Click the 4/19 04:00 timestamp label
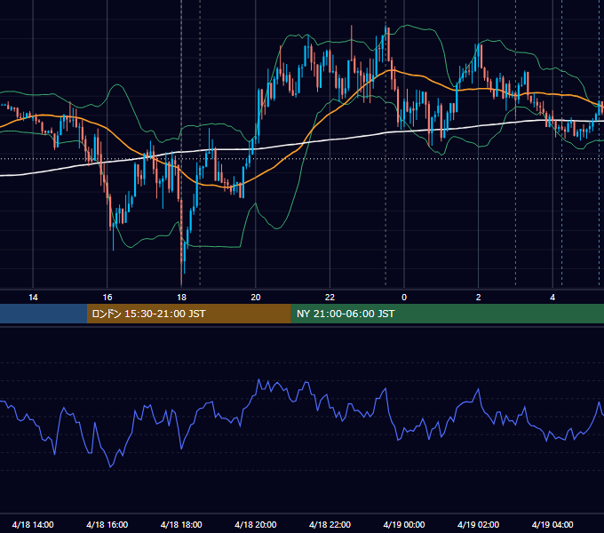 tap(552, 524)
